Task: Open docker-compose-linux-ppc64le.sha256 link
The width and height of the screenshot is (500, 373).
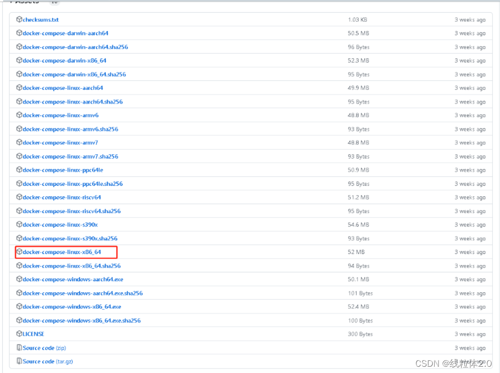Action: [x=73, y=184]
